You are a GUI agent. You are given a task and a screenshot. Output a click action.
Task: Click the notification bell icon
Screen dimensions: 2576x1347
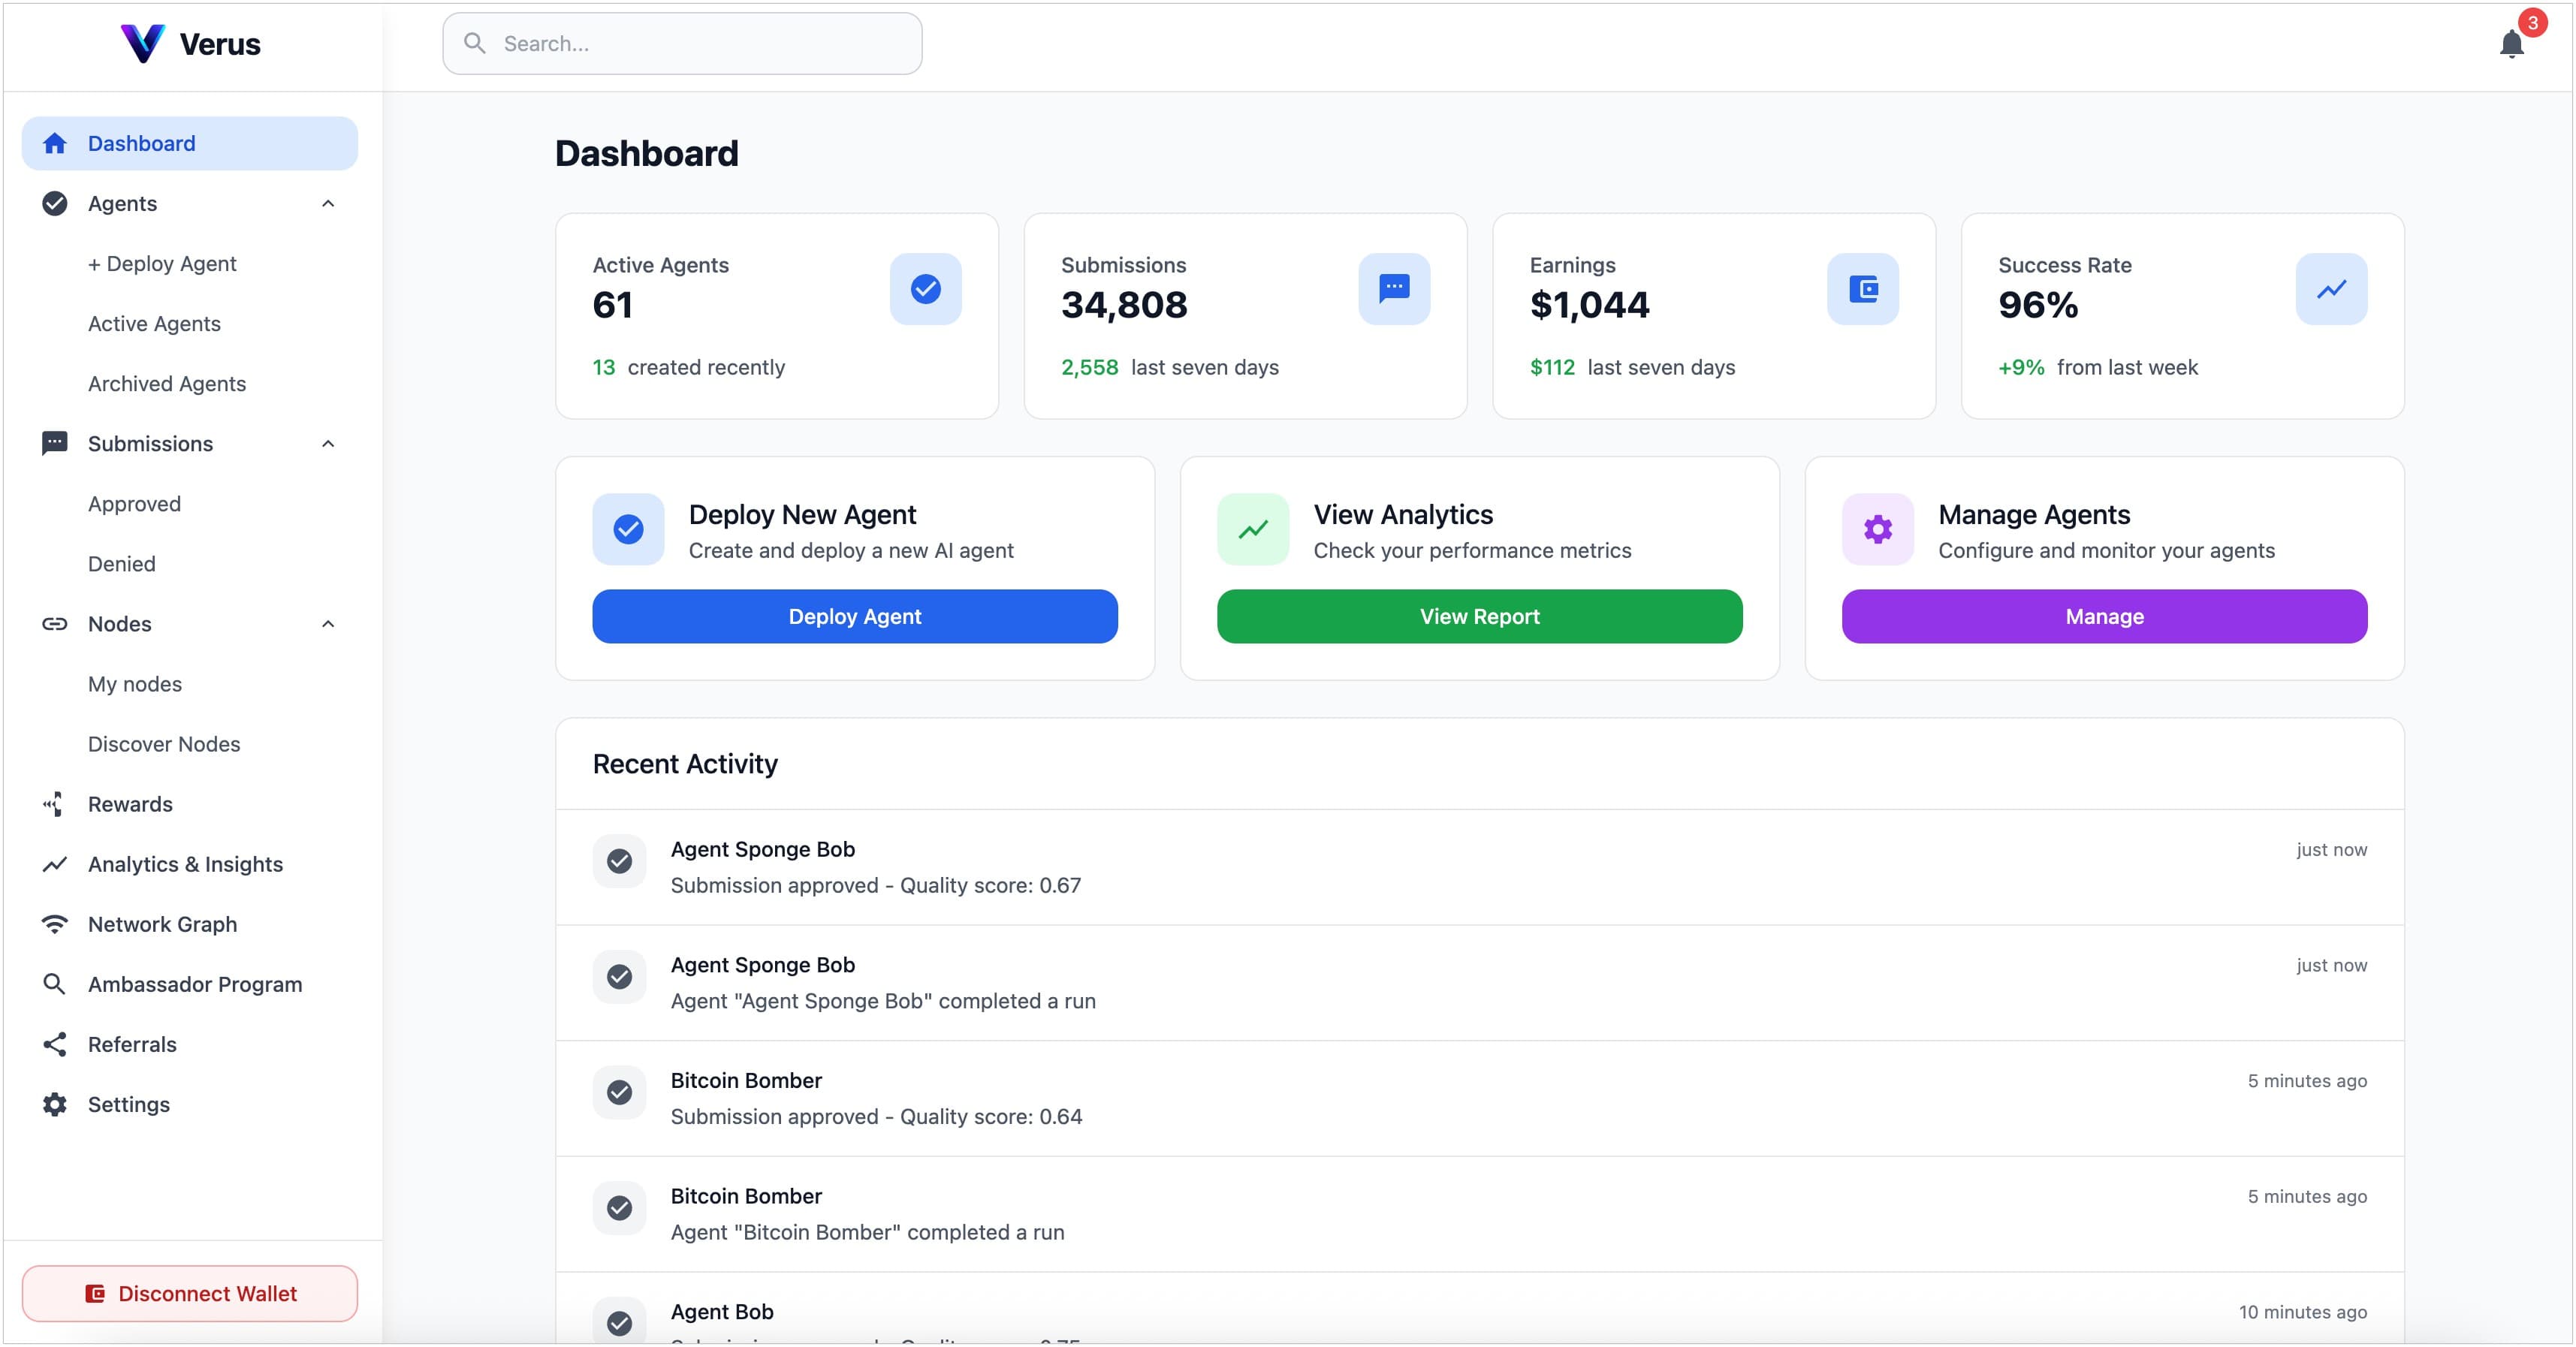point(2510,44)
